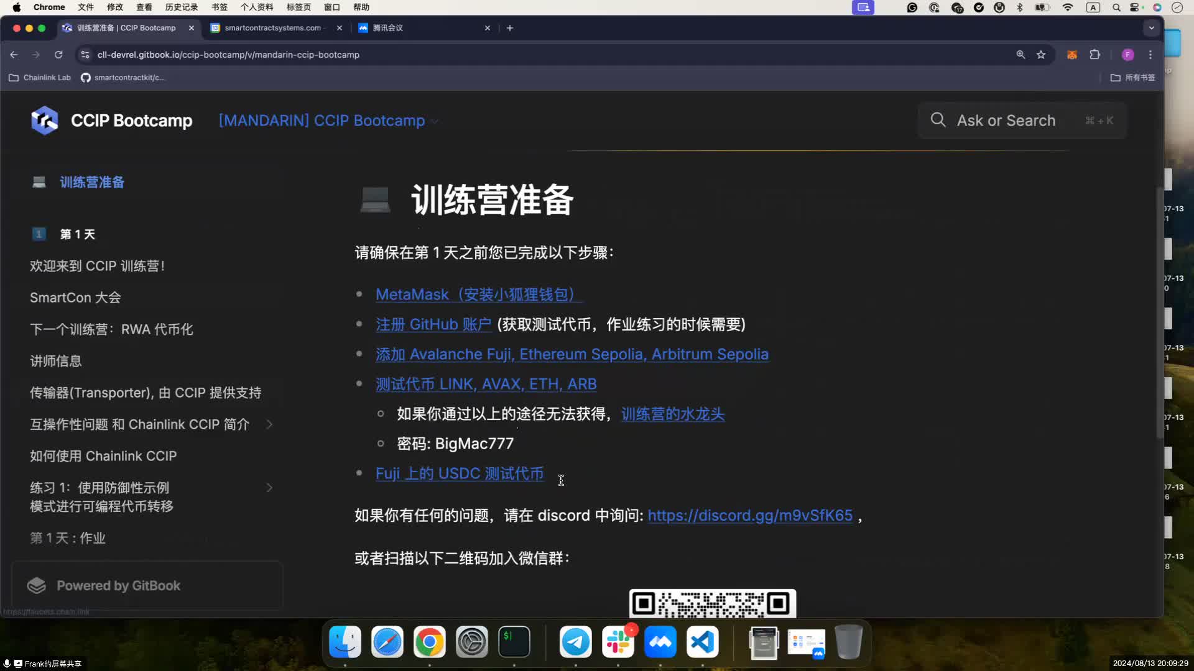This screenshot has height=671, width=1194.
Task: Click the QR code image
Action: (x=713, y=603)
